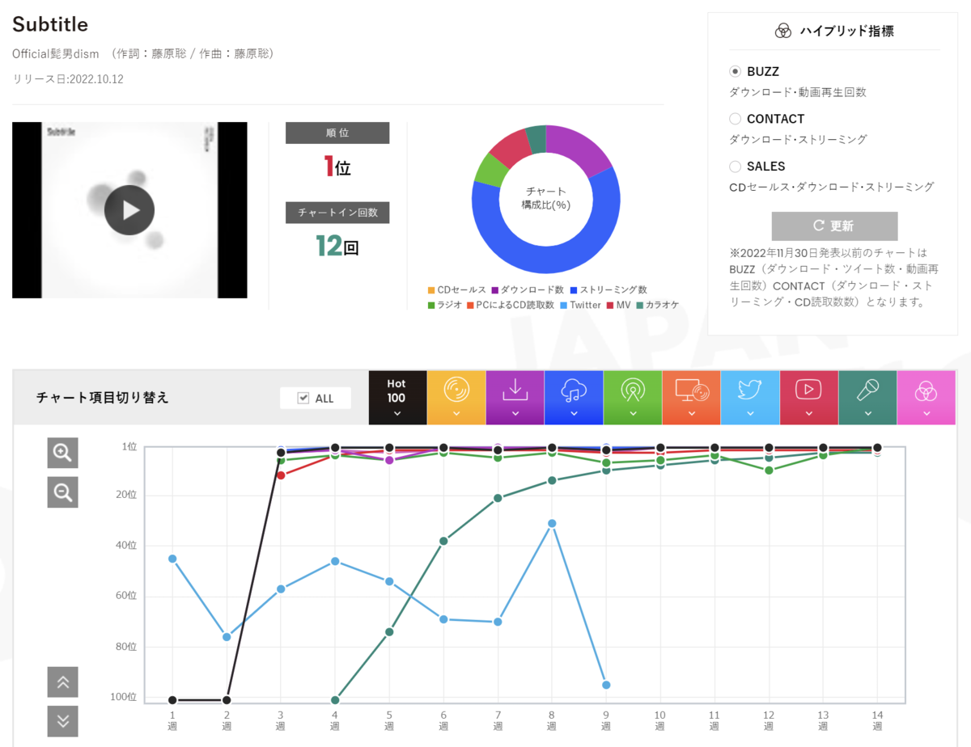Click the artist name Official髭男dism
The width and height of the screenshot is (971, 747).
point(56,54)
